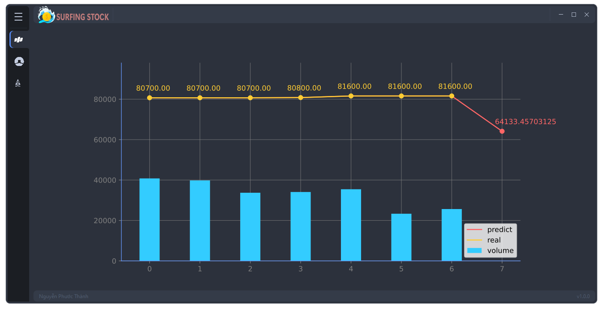Click the predicted value 64133.45703125 point
Screen dimensions: 606x311
[502, 131]
